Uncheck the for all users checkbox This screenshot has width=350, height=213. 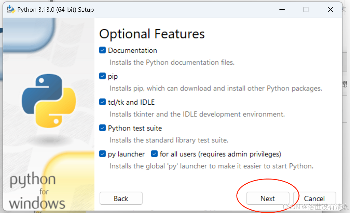[x=154, y=154]
